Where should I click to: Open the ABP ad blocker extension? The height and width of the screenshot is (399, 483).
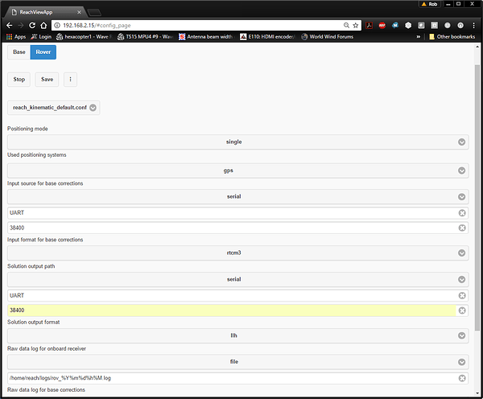click(382, 25)
